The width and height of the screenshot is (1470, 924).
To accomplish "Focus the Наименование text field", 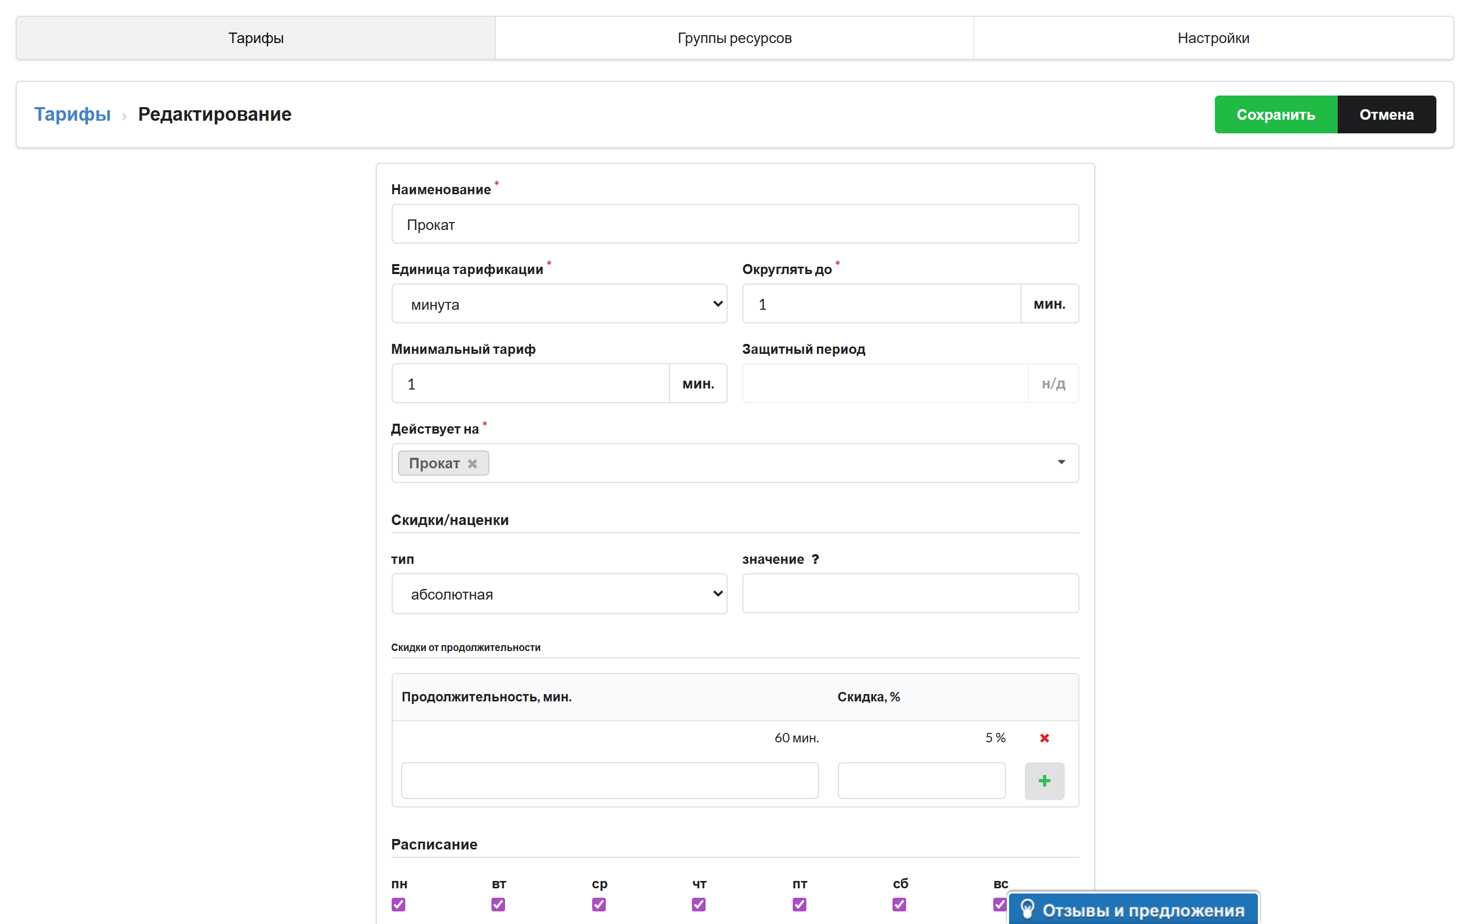I will [735, 224].
